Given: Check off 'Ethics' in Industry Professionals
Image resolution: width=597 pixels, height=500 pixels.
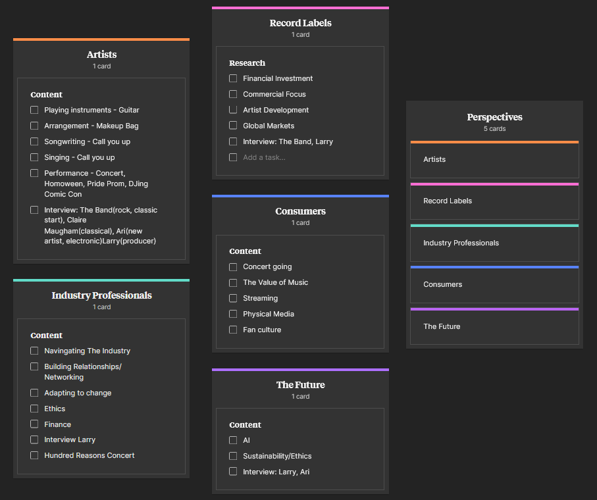Looking at the screenshot, I should point(34,409).
